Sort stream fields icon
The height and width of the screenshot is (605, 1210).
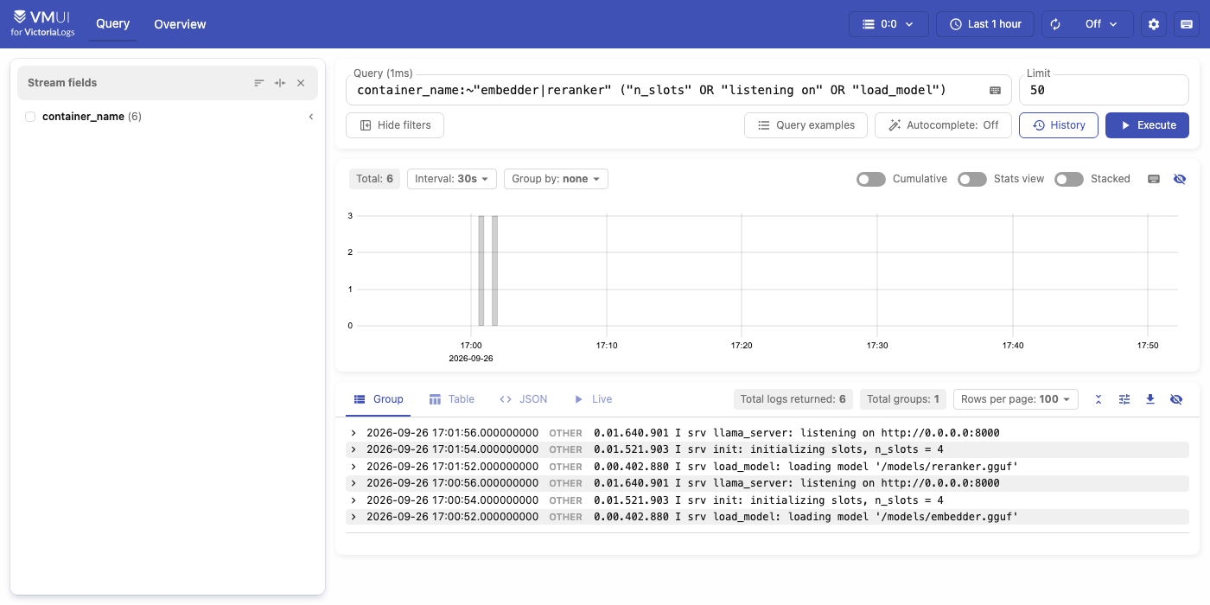pos(258,83)
